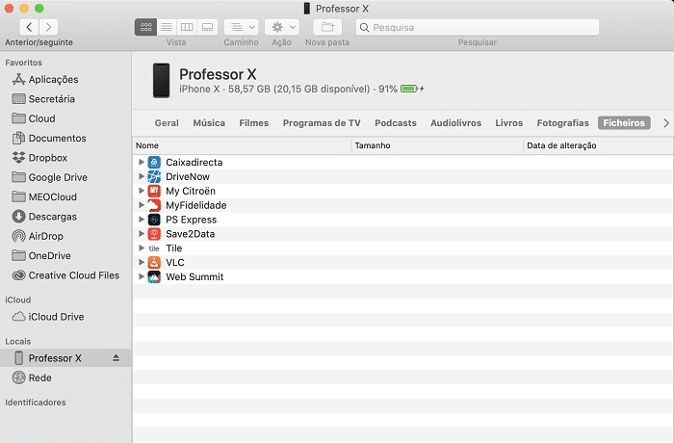674x443 pixels.
Task: Select the MyFidelidade app icon
Action: (154, 205)
